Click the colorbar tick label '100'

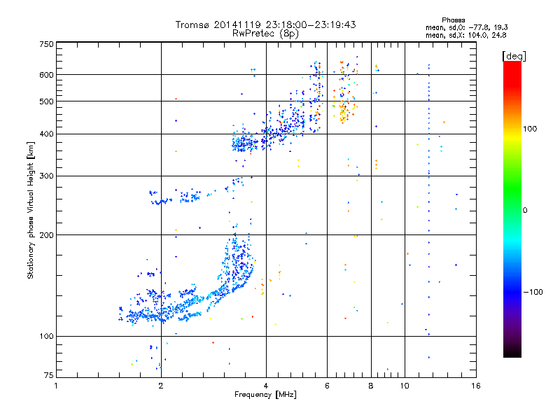(530, 129)
